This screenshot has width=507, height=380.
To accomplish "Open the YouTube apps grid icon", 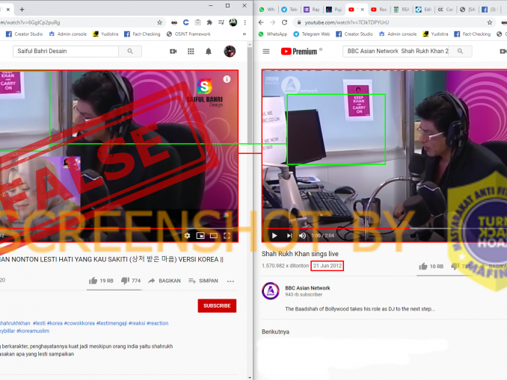I will pyautogui.click(x=191, y=52).
